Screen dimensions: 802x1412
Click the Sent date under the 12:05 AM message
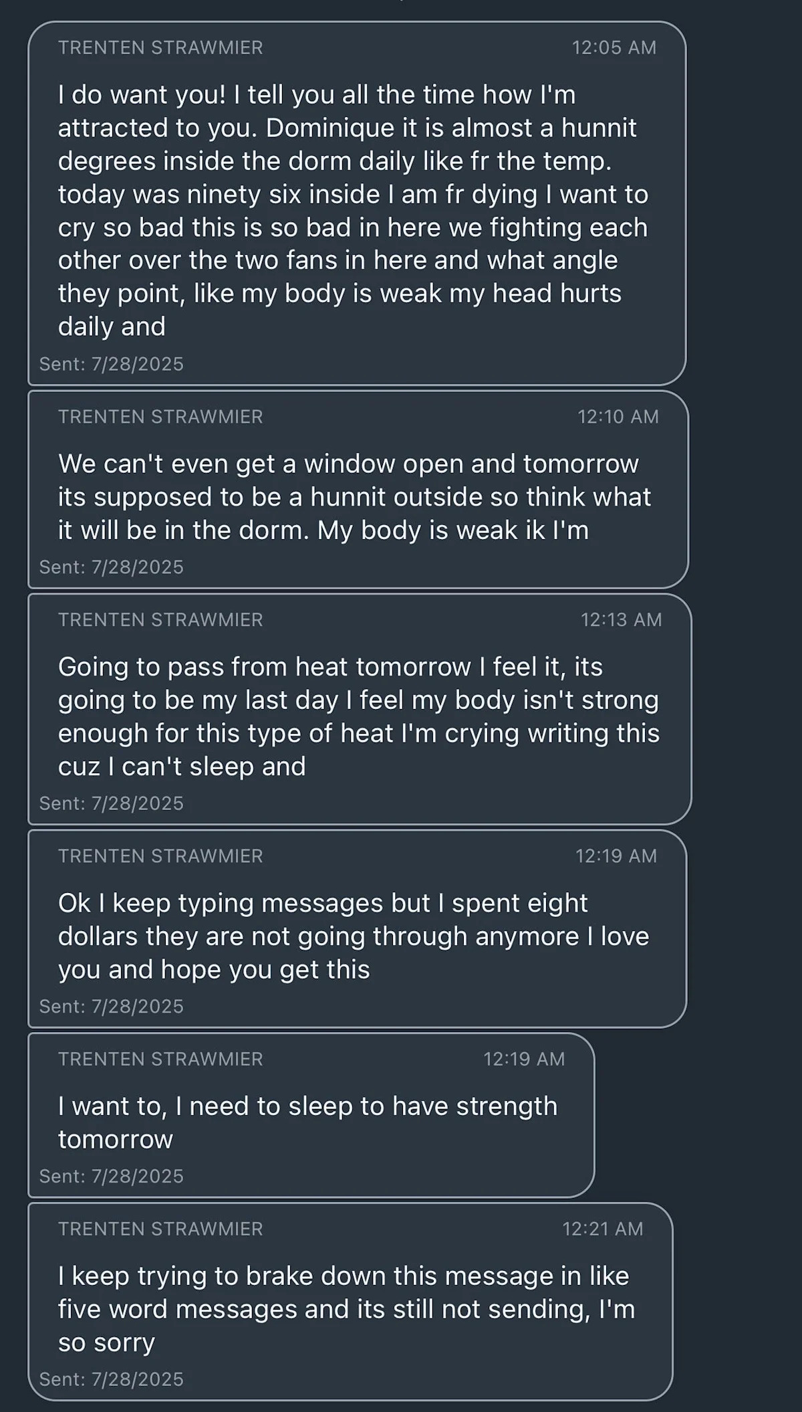(x=111, y=364)
